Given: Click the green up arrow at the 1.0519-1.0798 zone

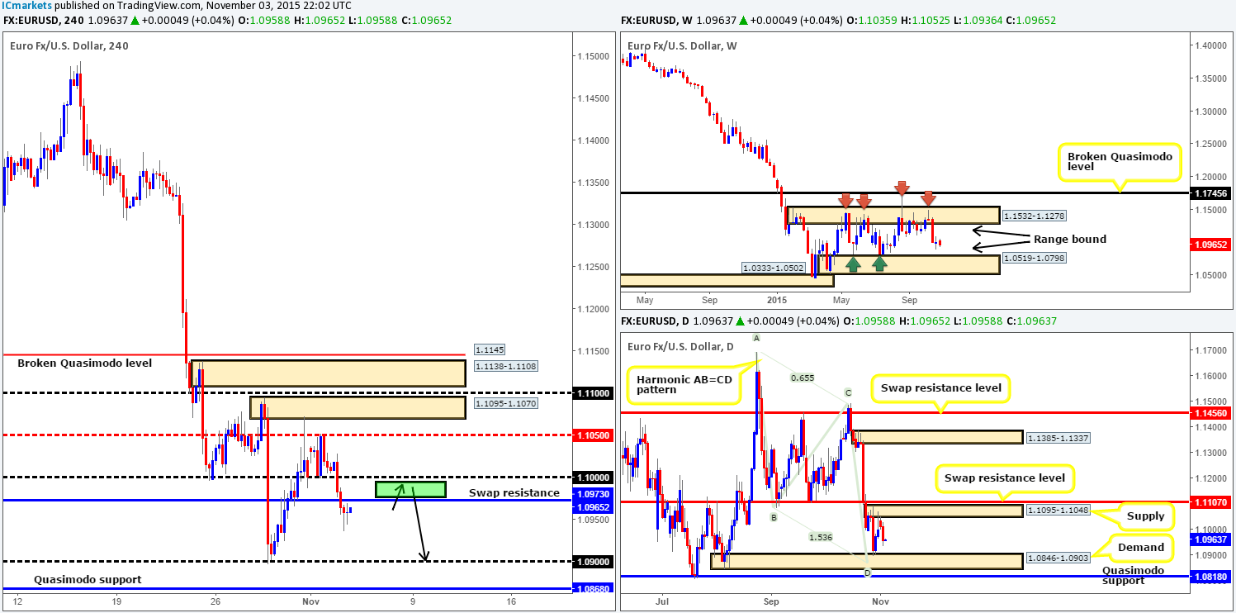Looking at the screenshot, I should [x=851, y=263].
